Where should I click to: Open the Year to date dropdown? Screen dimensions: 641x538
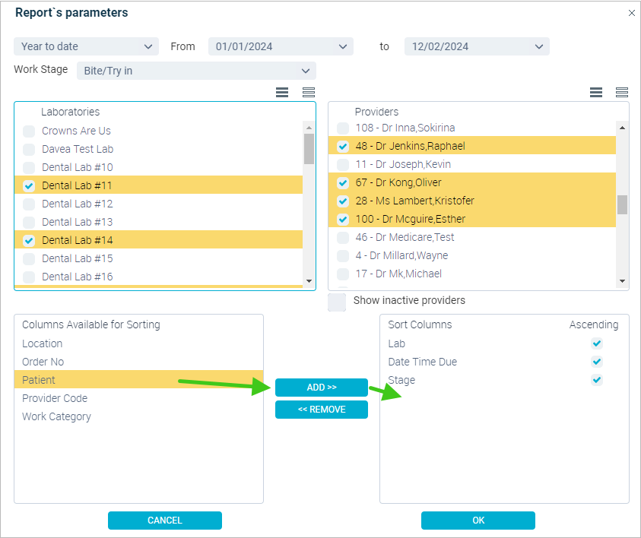tap(86, 46)
